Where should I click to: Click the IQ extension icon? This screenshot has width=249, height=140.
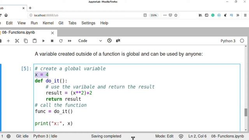click(231, 15)
